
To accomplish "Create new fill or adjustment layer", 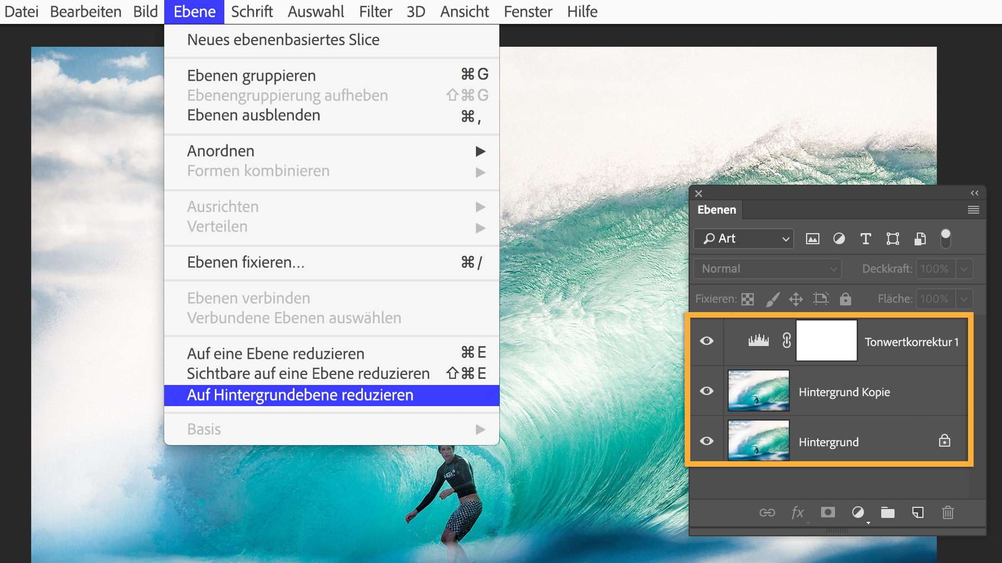I will pyautogui.click(x=858, y=512).
